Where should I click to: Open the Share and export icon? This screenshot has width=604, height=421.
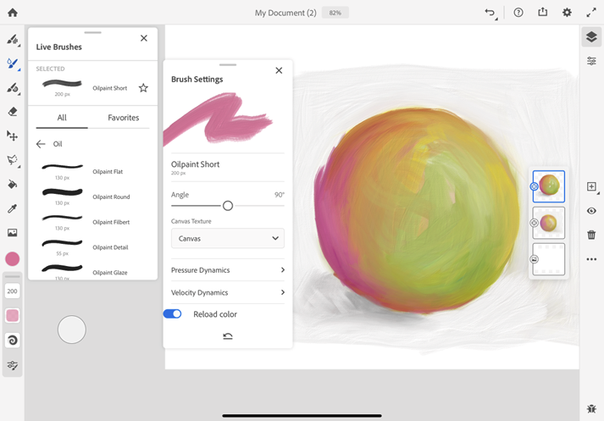[542, 12]
